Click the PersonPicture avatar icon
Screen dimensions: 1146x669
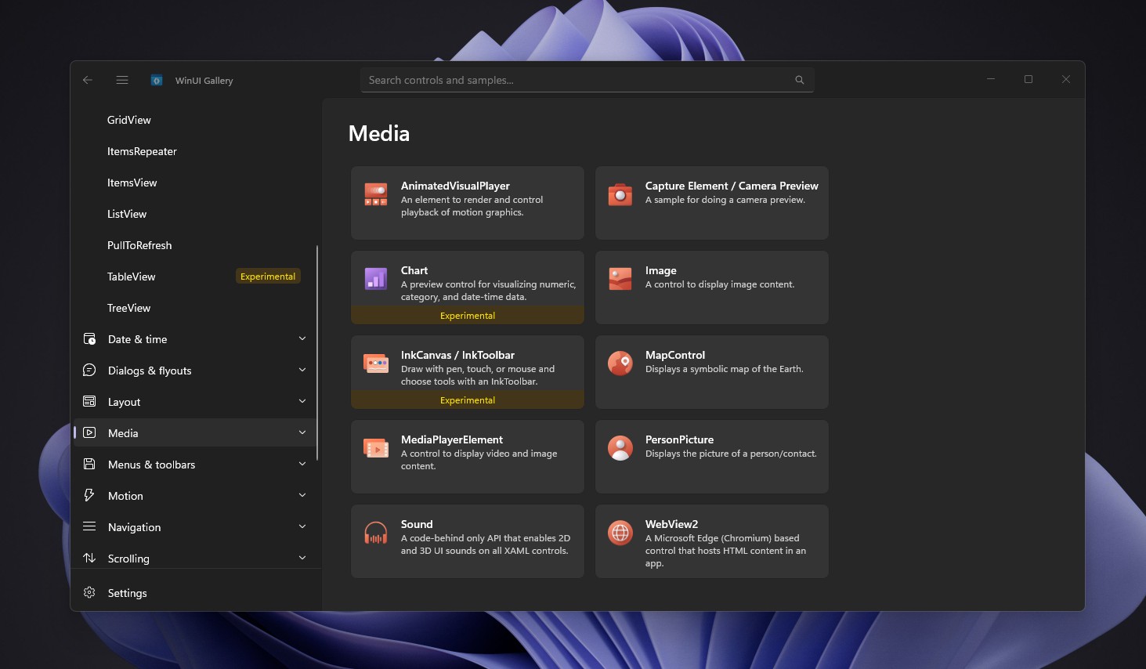[x=620, y=448]
